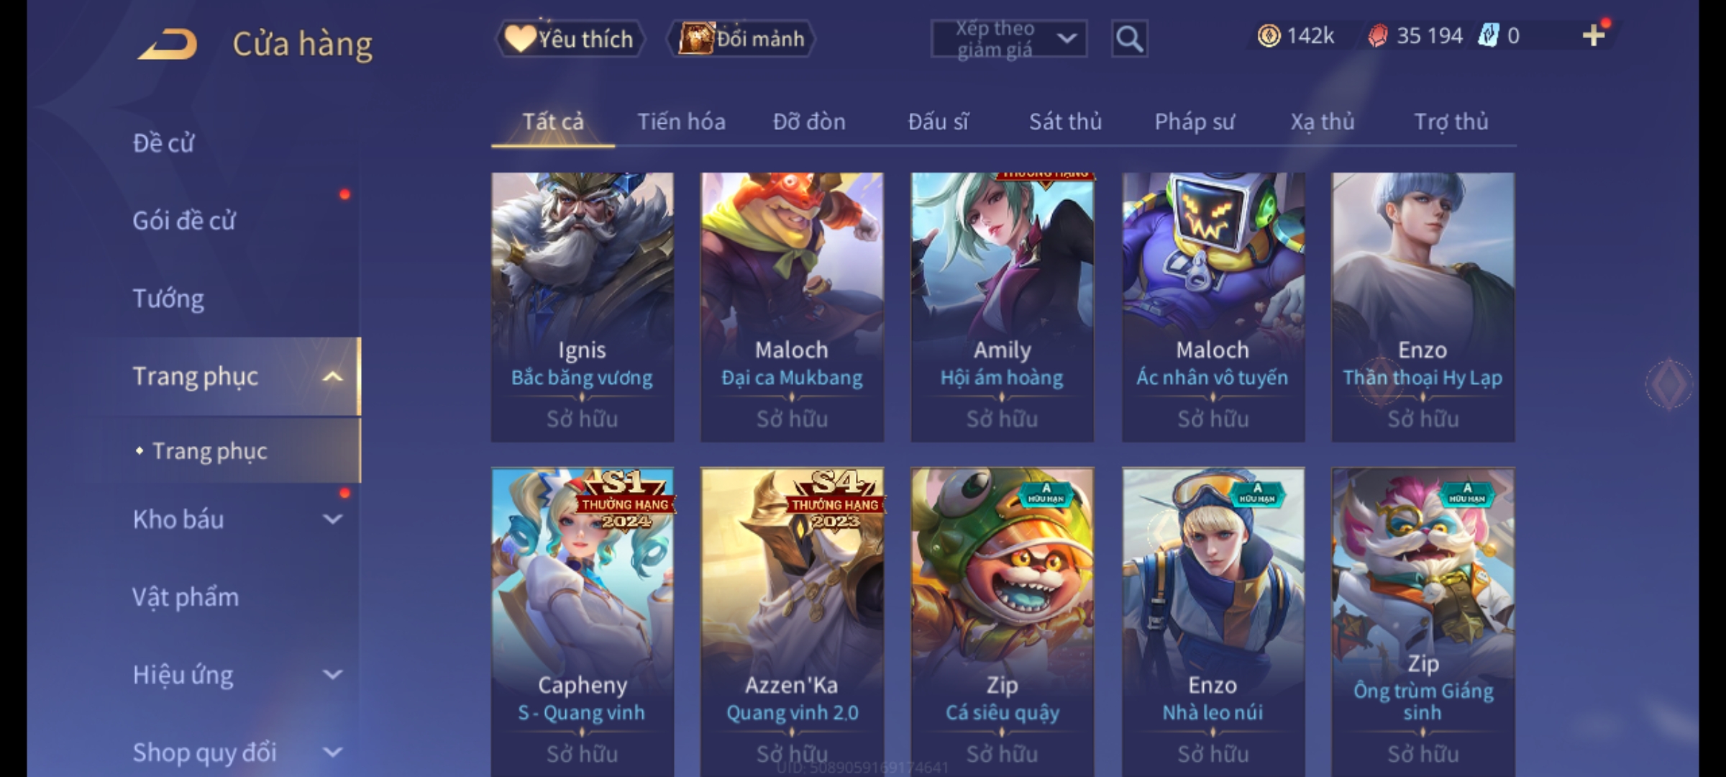Tap the gold coin currency icon
Viewport: 1726px width, 777px height.
click(1269, 35)
